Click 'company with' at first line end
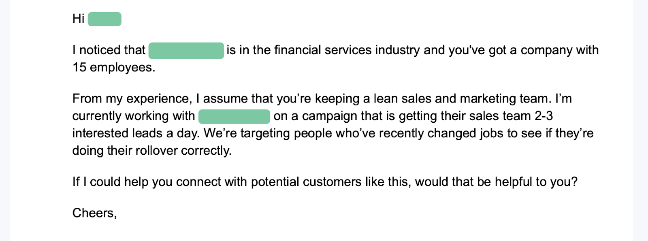The image size is (648, 241). click(x=560, y=50)
